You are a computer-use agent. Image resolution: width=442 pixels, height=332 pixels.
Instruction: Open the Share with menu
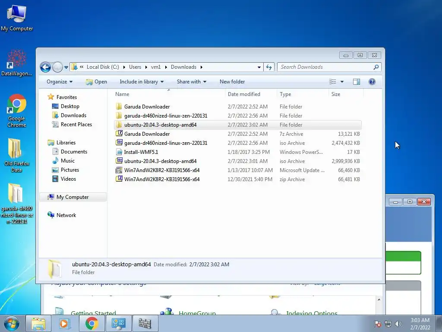tap(191, 82)
